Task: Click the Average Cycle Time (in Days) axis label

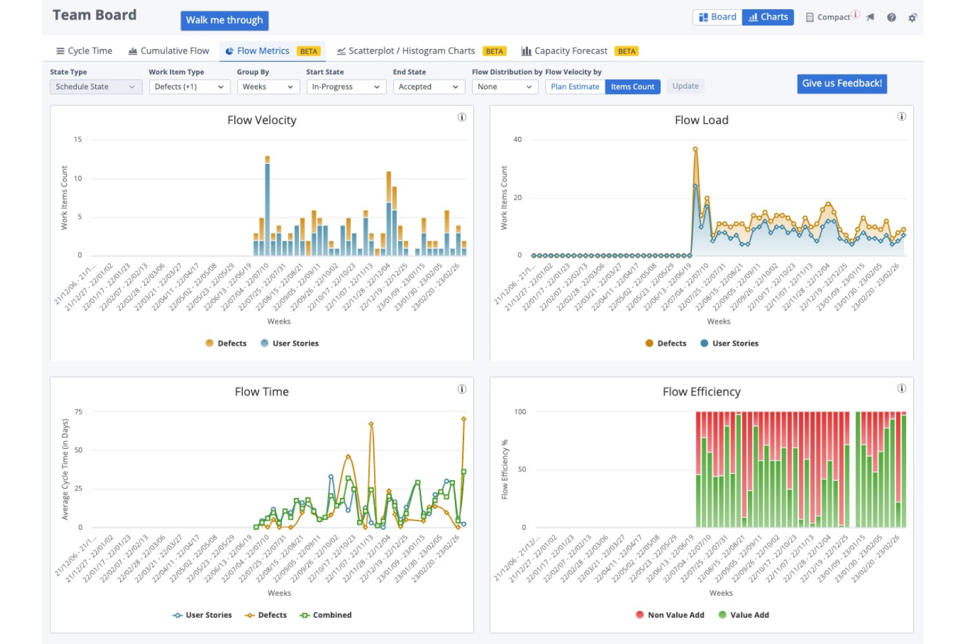Action: click(65, 469)
